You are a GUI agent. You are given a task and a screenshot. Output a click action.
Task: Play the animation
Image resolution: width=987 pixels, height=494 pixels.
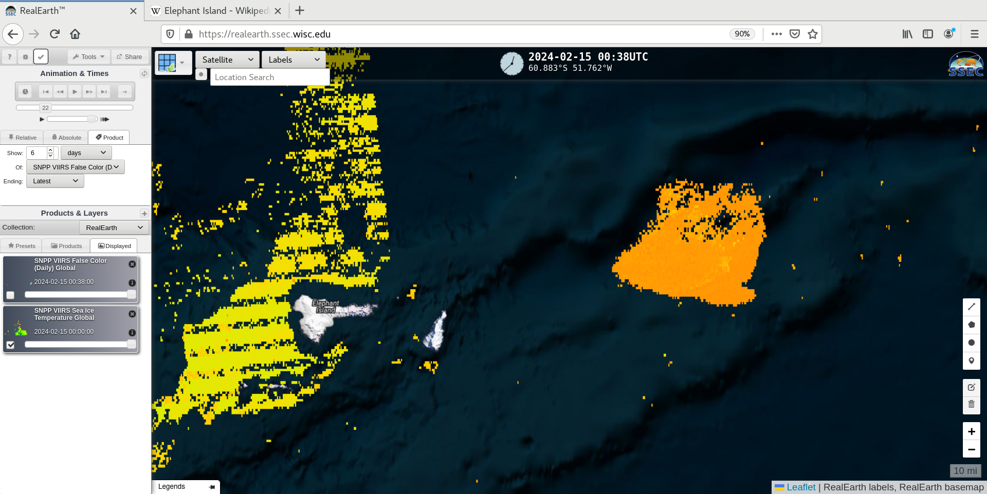[75, 91]
